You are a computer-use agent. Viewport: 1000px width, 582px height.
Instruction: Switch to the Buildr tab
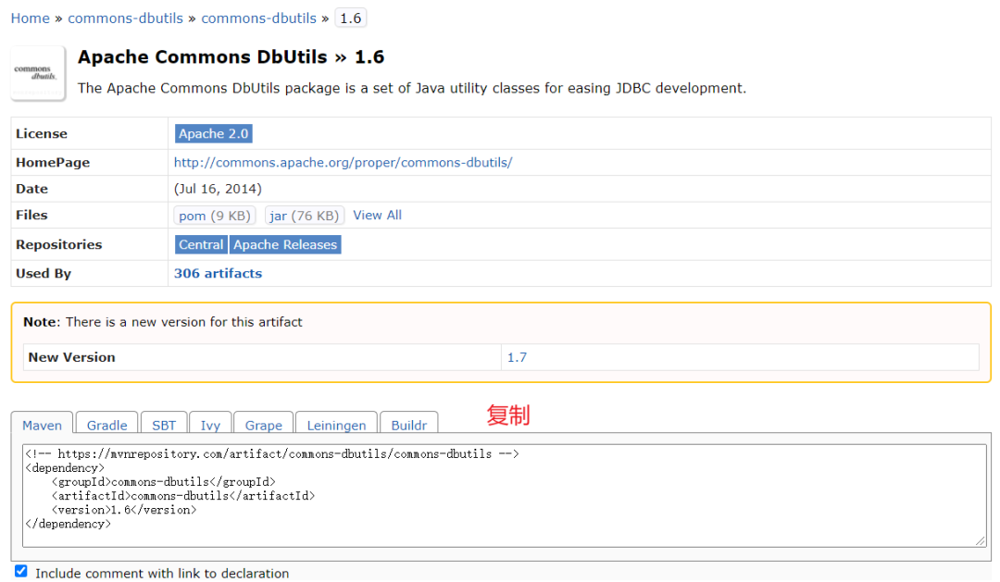(409, 424)
